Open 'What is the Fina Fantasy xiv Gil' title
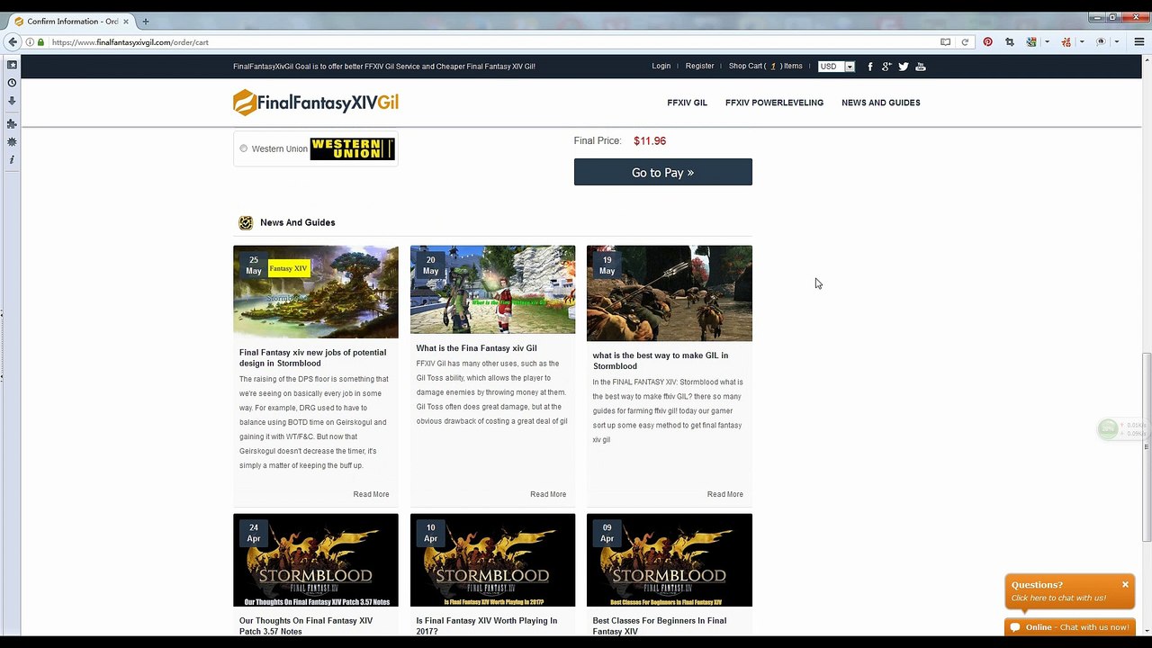This screenshot has width=1152, height=648. (x=476, y=348)
